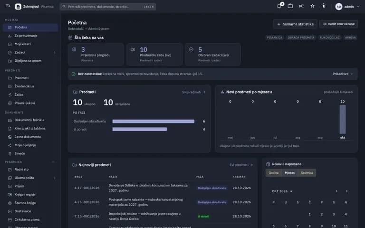
Task: Expand Prikaži sve dropdown
Action: pyautogui.click(x=342, y=74)
